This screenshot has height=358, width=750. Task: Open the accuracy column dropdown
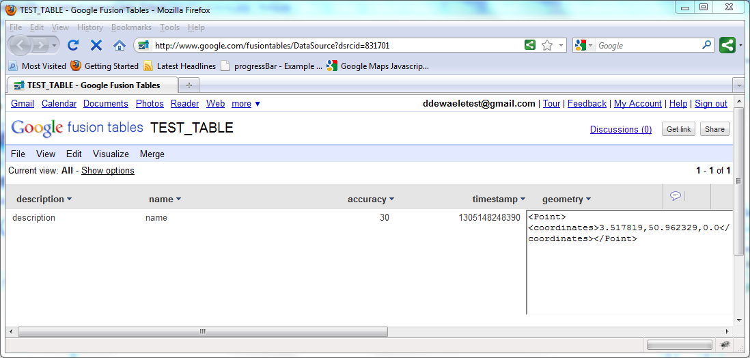391,199
